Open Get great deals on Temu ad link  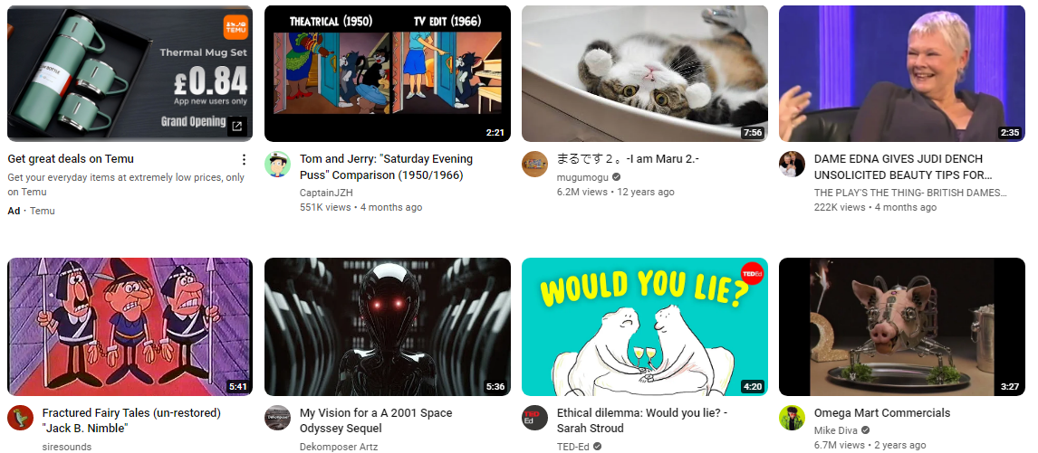tap(71, 159)
